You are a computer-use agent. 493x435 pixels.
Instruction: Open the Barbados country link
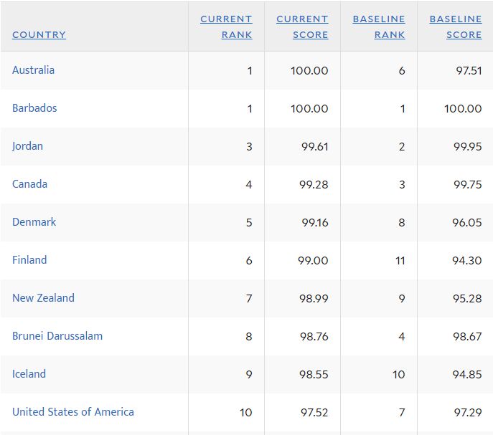click(x=34, y=108)
